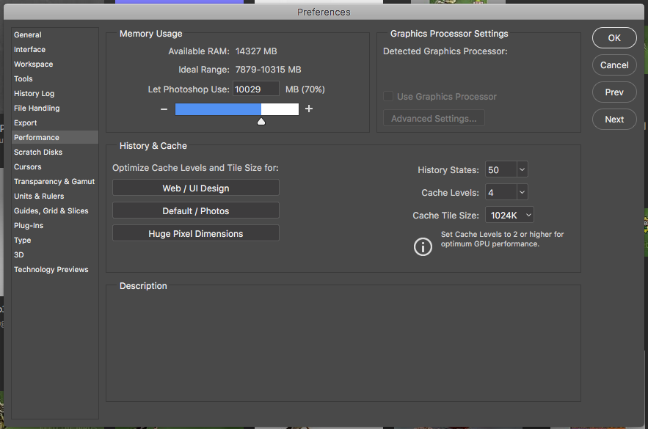Advance to next section with Next
648x429 pixels.
tap(614, 120)
